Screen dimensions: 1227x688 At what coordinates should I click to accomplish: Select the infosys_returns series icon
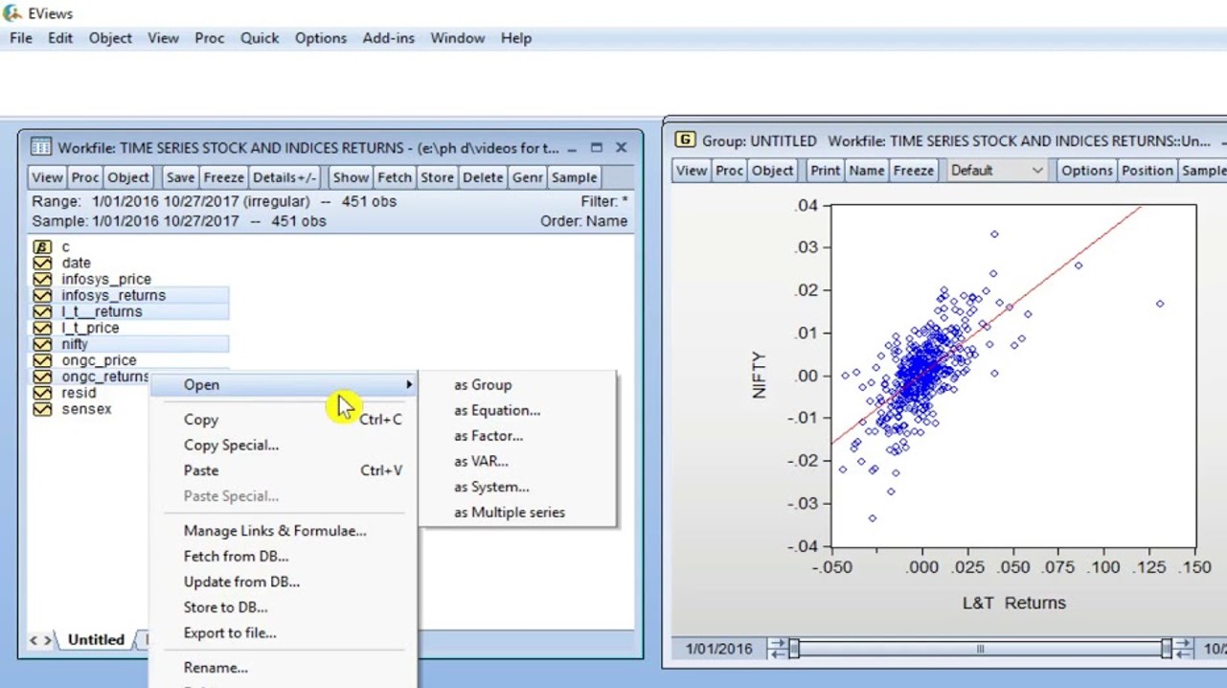(42, 296)
